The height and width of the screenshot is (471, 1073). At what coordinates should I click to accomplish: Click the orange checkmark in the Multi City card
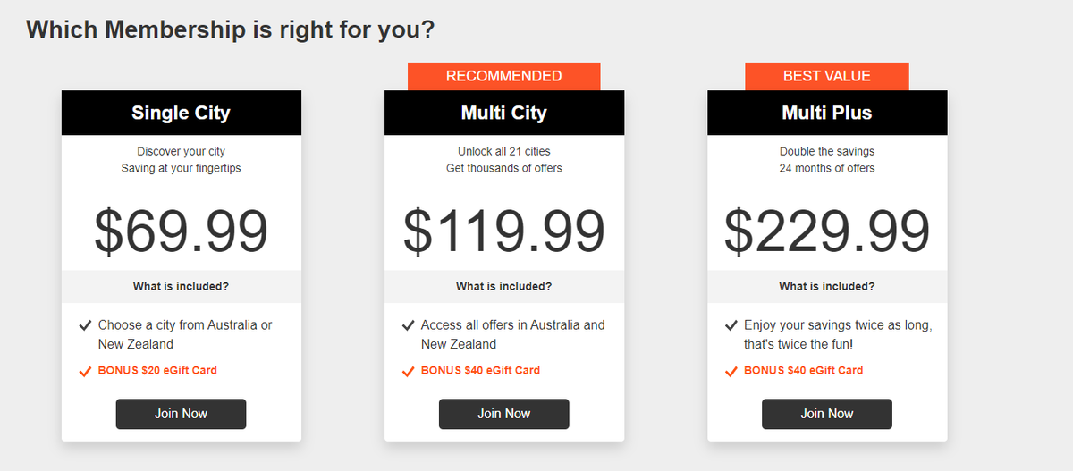point(408,371)
